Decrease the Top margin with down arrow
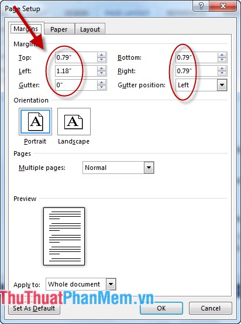The image size is (241, 324). tap(102, 60)
